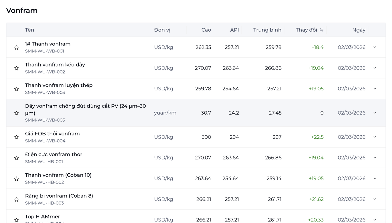Click the API value 294

234,137
